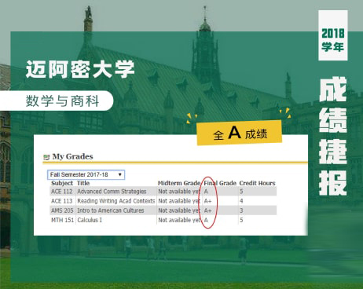Click the 2018学年 white badge
The width and height of the screenshot is (363, 289).
[333, 35]
